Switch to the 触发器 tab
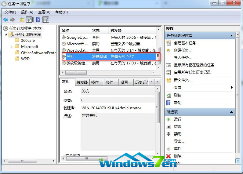Image resolution: width=243 pixels, height=174 pixels. (x=82, y=82)
